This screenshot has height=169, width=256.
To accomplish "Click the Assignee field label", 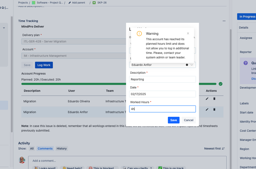I will [x=246, y=38].
